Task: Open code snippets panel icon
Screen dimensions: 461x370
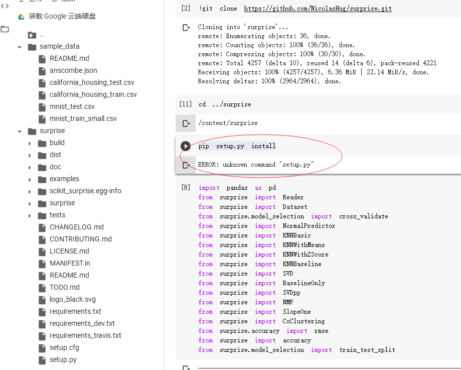Action: pyautogui.click(x=5, y=6)
